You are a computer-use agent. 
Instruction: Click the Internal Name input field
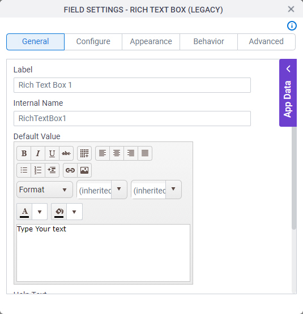click(x=132, y=119)
